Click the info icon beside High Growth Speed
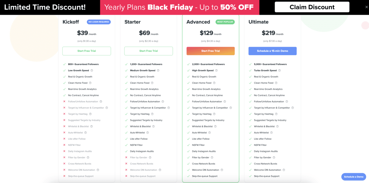 click(216, 70)
